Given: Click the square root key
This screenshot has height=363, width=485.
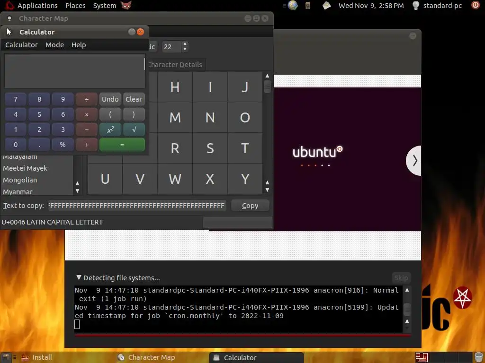Looking at the screenshot, I should point(134,130).
